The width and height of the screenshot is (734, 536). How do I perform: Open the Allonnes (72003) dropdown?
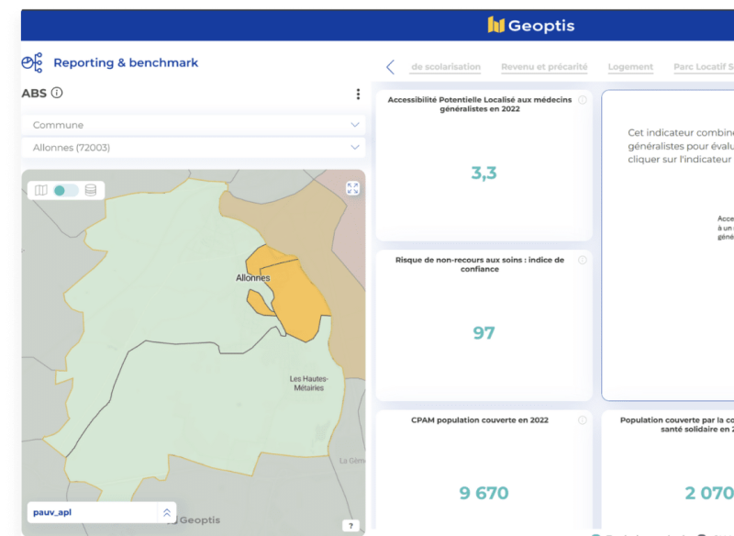click(193, 147)
